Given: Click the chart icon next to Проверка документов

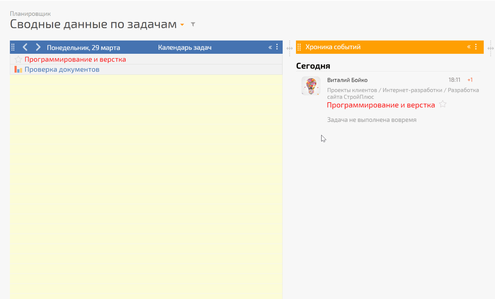Looking at the screenshot, I should pos(18,69).
